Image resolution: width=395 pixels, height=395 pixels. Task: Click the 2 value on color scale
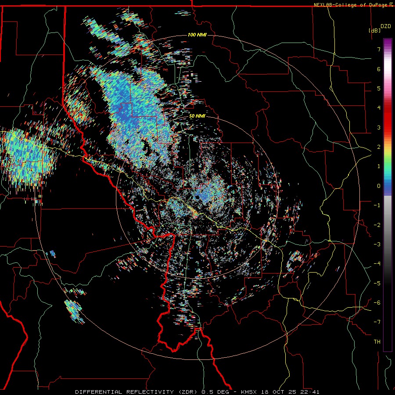click(379, 147)
